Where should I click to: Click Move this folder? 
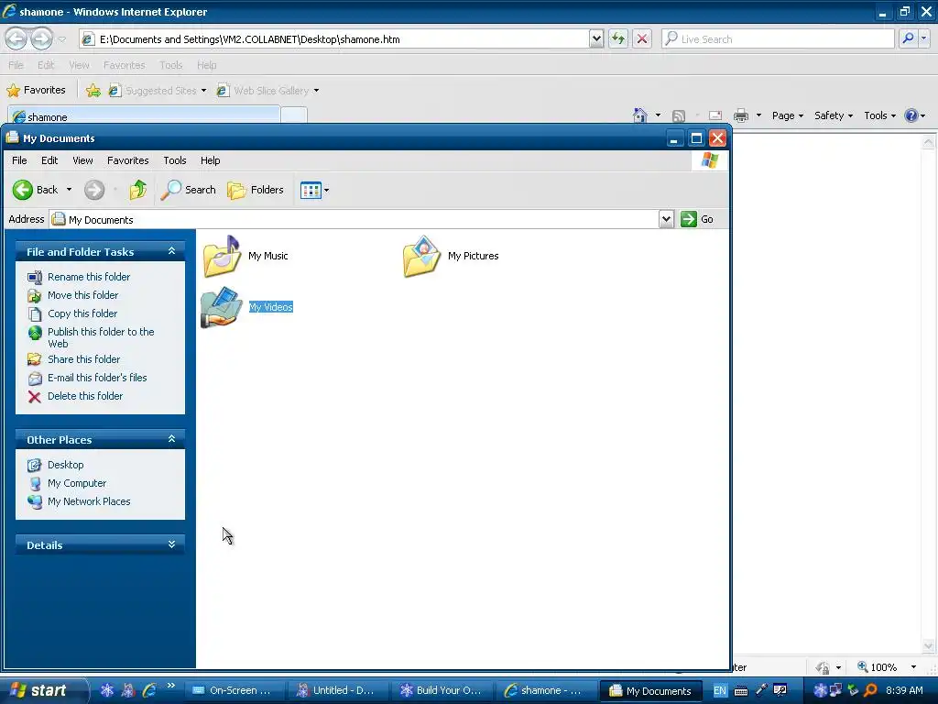click(82, 295)
